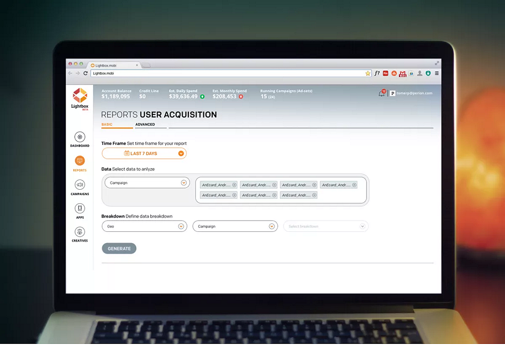Click the blue globe extension icon
Viewport: 505px width, 345px height.
(411, 73)
